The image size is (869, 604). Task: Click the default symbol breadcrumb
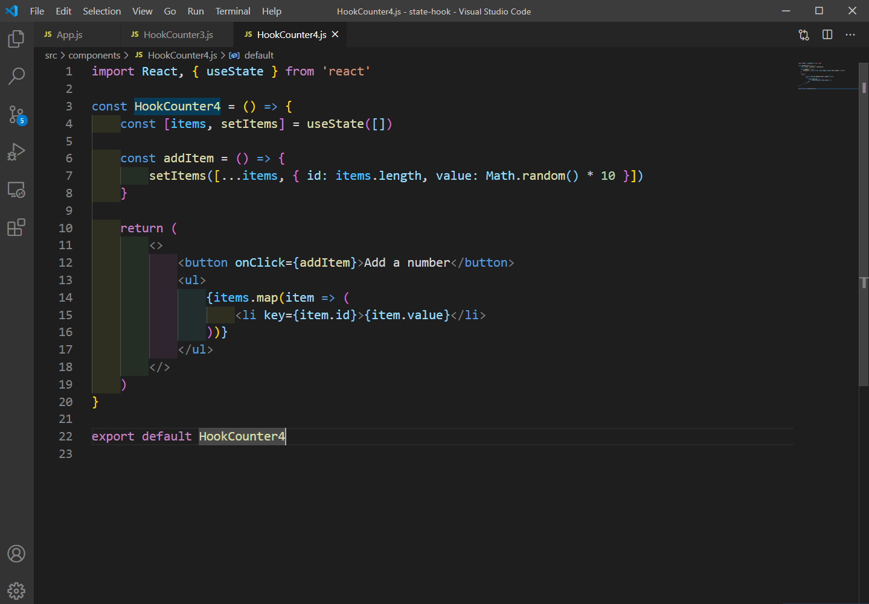(259, 56)
